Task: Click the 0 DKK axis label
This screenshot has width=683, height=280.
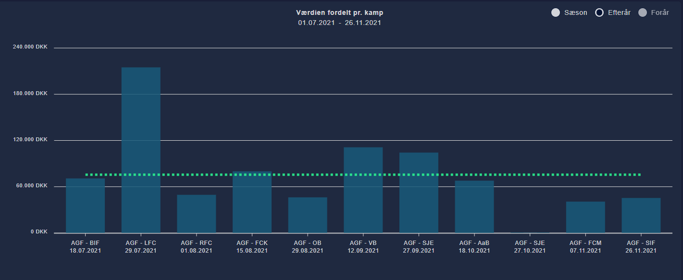Action: click(x=39, y=231)
